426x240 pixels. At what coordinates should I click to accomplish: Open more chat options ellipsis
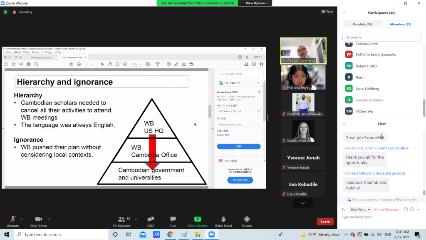click(419, 209)
